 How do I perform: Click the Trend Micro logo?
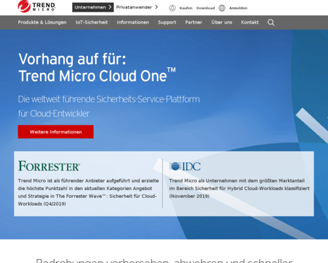click(x=36, y=7)
